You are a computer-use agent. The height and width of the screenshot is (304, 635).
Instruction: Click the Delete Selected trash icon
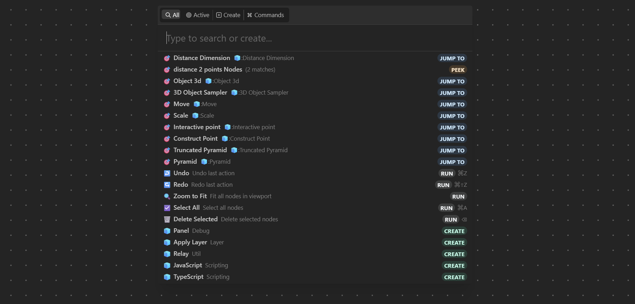coord(167,220)
